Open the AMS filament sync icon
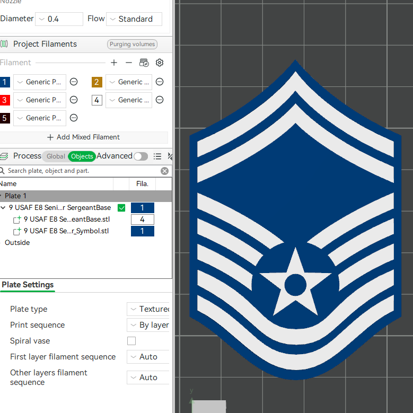Screen dimensions: 413x413 pyautogui.click(x=144, y=63)
